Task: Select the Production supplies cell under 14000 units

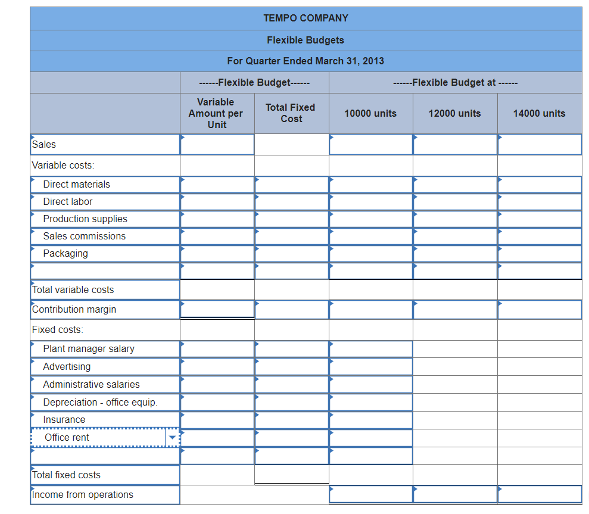Action: [x=540, y=219]
